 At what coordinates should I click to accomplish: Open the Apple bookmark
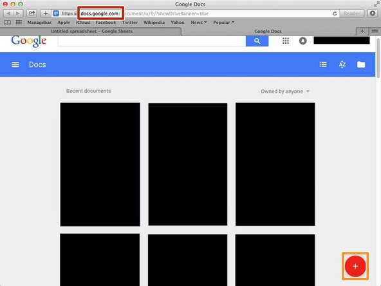64,23
